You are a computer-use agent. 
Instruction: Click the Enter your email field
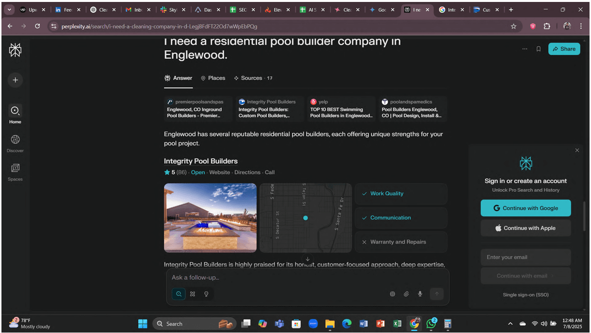[x=525, y=257]
